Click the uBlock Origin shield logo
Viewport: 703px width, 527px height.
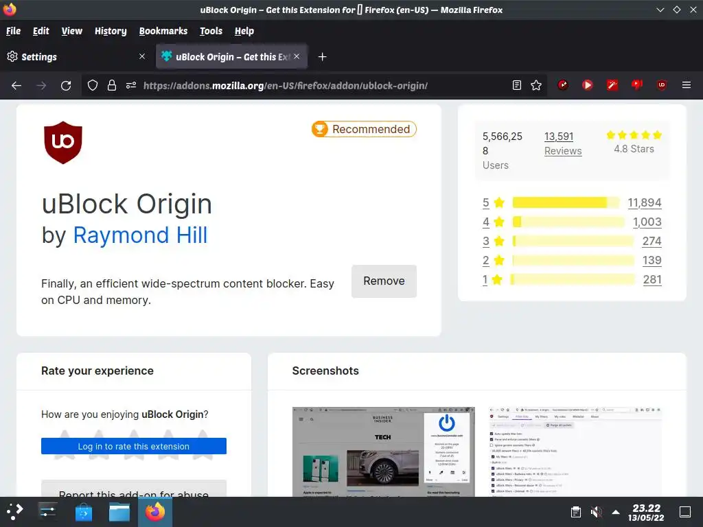[x=63, y=142]
